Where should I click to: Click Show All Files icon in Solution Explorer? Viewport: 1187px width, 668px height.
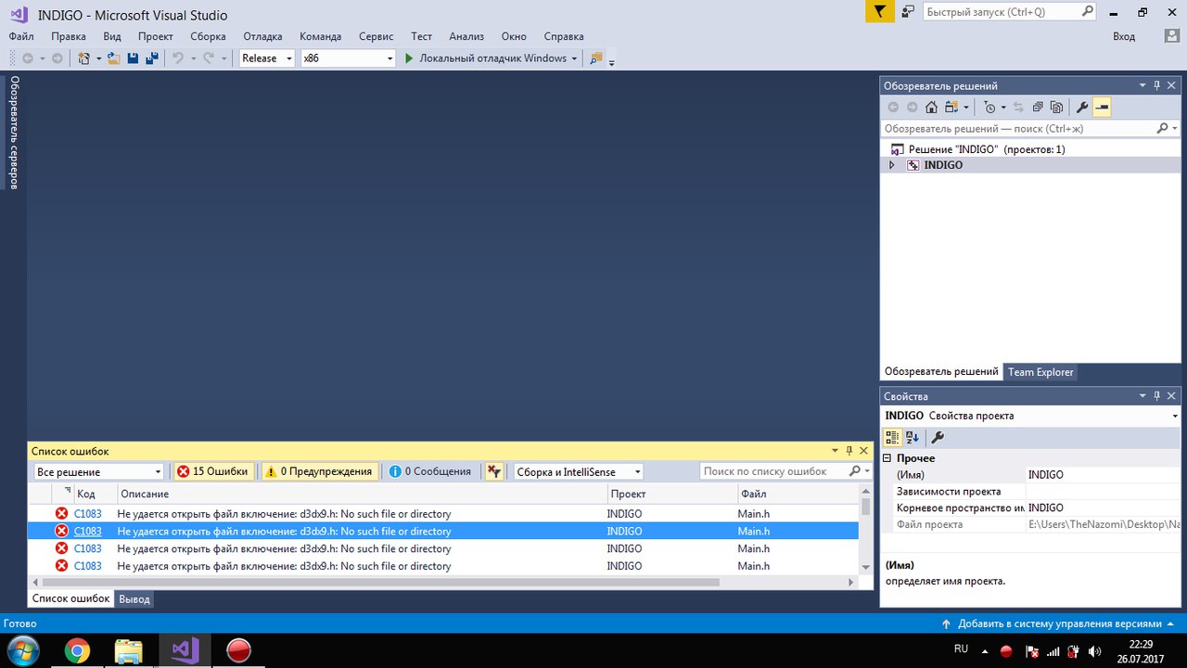pos(1056,108)
